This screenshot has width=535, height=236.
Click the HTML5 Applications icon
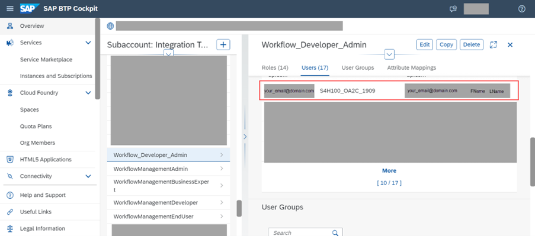(10, 159)
